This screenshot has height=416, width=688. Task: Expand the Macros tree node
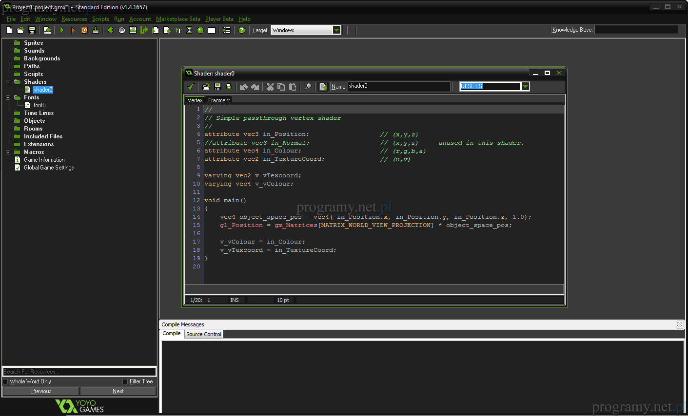tap(8, 152)
